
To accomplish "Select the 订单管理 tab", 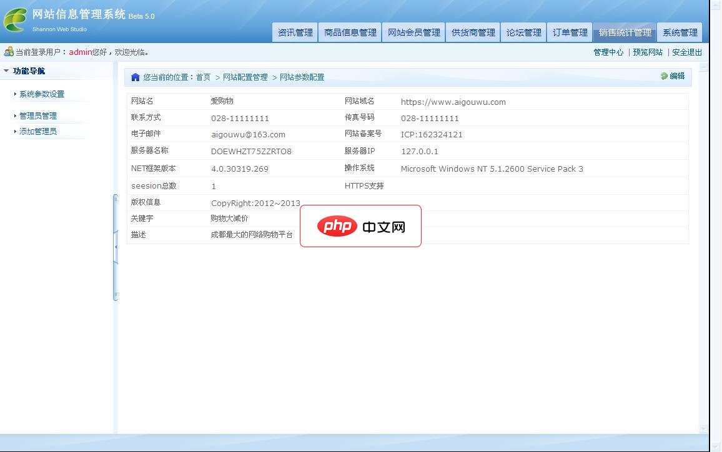I will coord(569,32).
